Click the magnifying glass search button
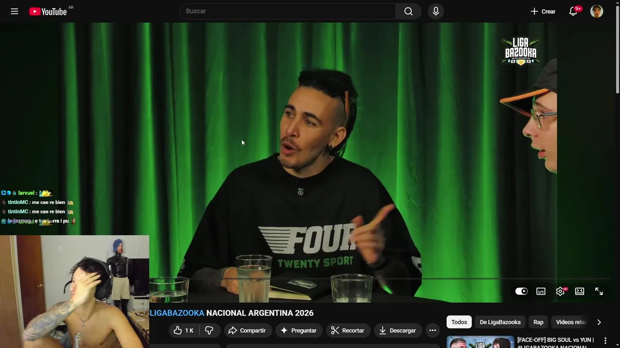The width and height of the screenshot is (620, 348). pos(408,11)
